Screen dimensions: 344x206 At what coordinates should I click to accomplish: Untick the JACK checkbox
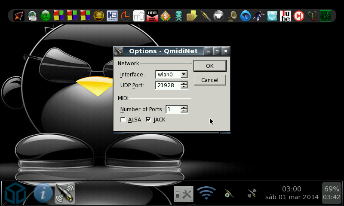(148, 120)
